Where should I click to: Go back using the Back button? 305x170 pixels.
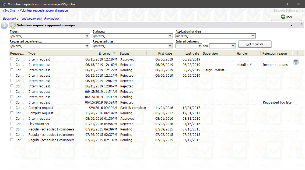pos(286,17)
